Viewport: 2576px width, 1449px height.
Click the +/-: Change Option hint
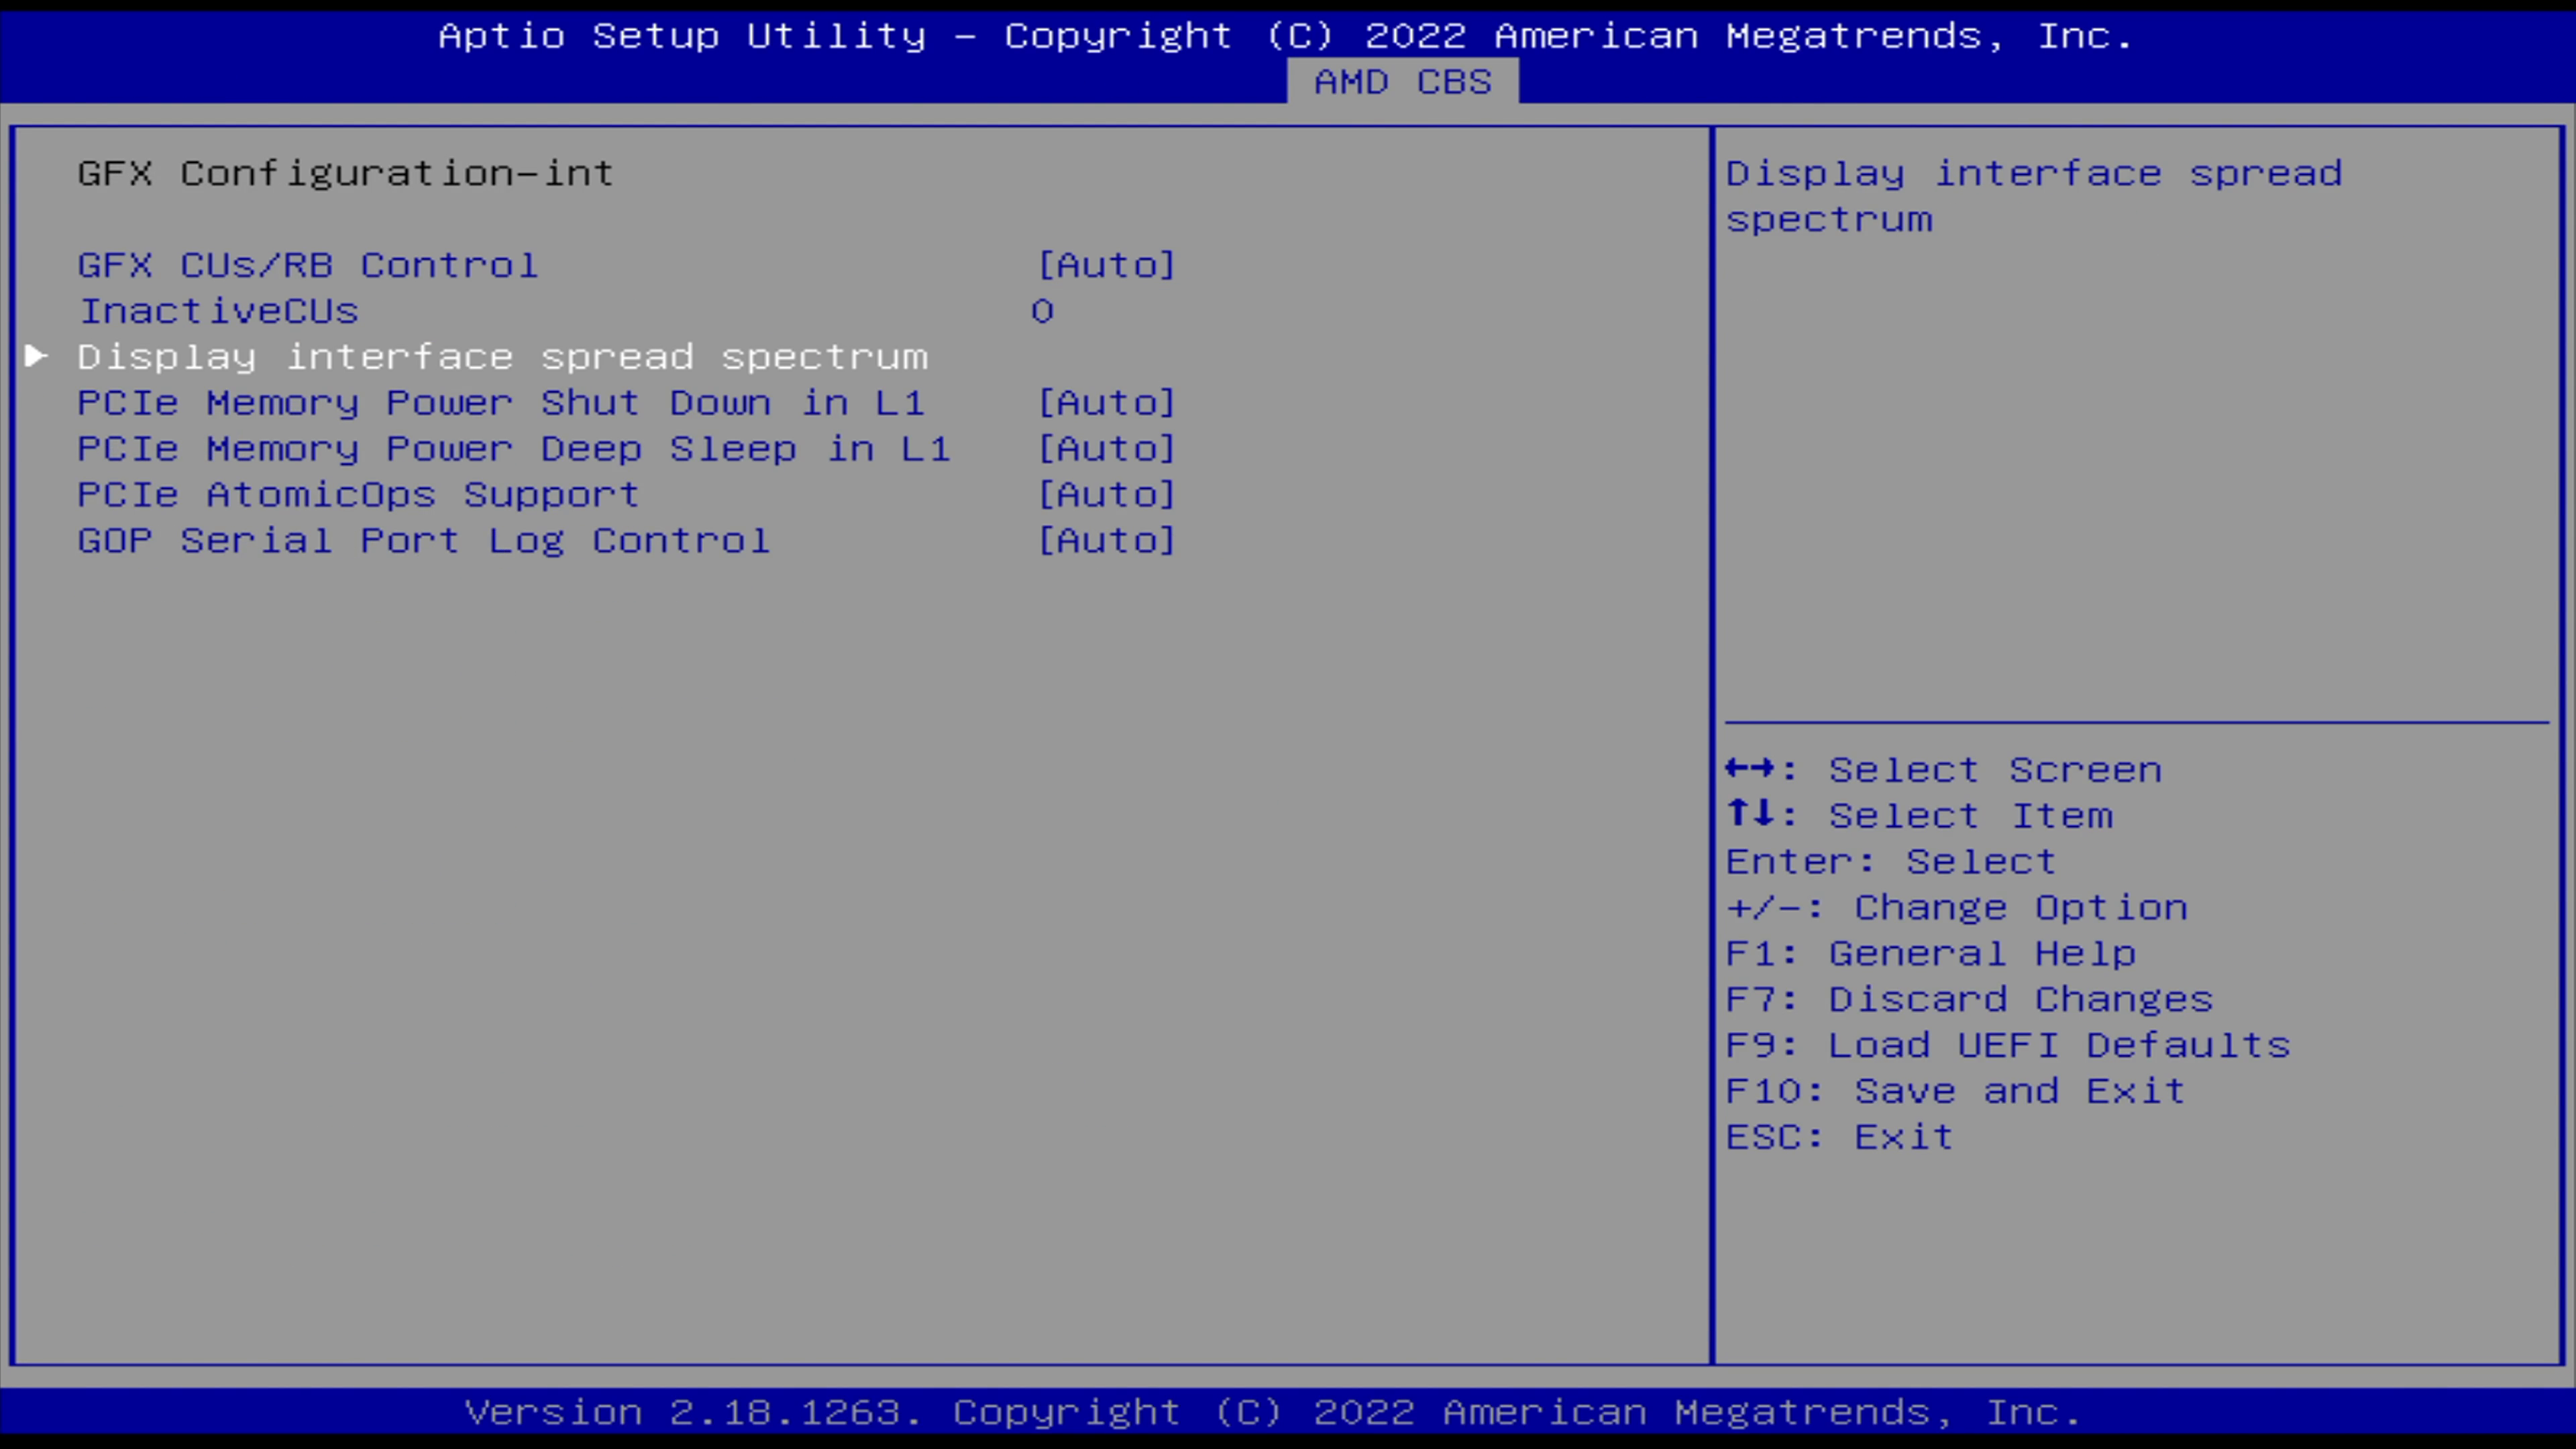(1957, 908)
